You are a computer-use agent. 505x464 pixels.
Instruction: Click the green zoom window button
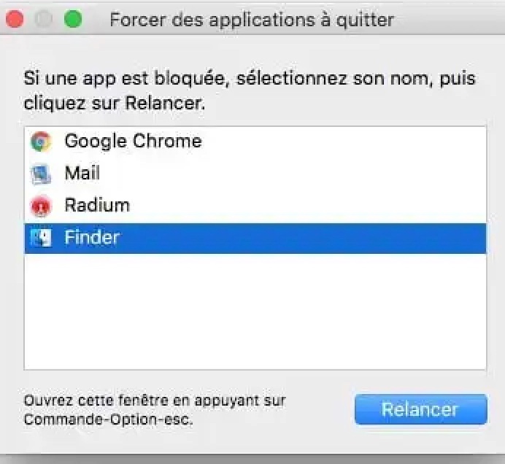pos(73,19)
